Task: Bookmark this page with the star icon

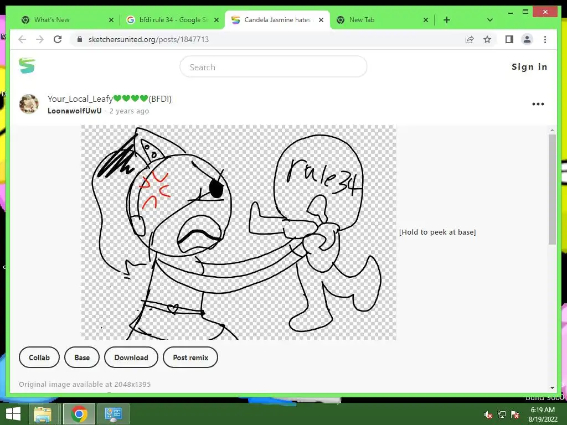Action: click(487, 39)
